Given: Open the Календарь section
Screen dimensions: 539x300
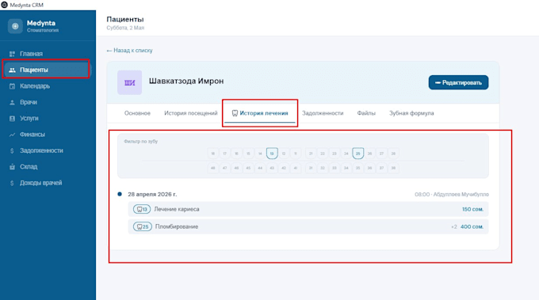Looking at the screenshot, I should 47,86.
